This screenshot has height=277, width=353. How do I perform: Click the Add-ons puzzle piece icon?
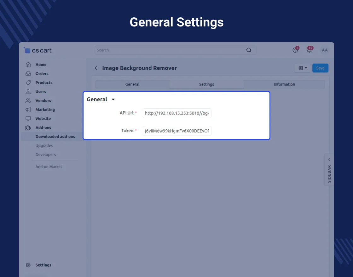click(x=28, y=128)
